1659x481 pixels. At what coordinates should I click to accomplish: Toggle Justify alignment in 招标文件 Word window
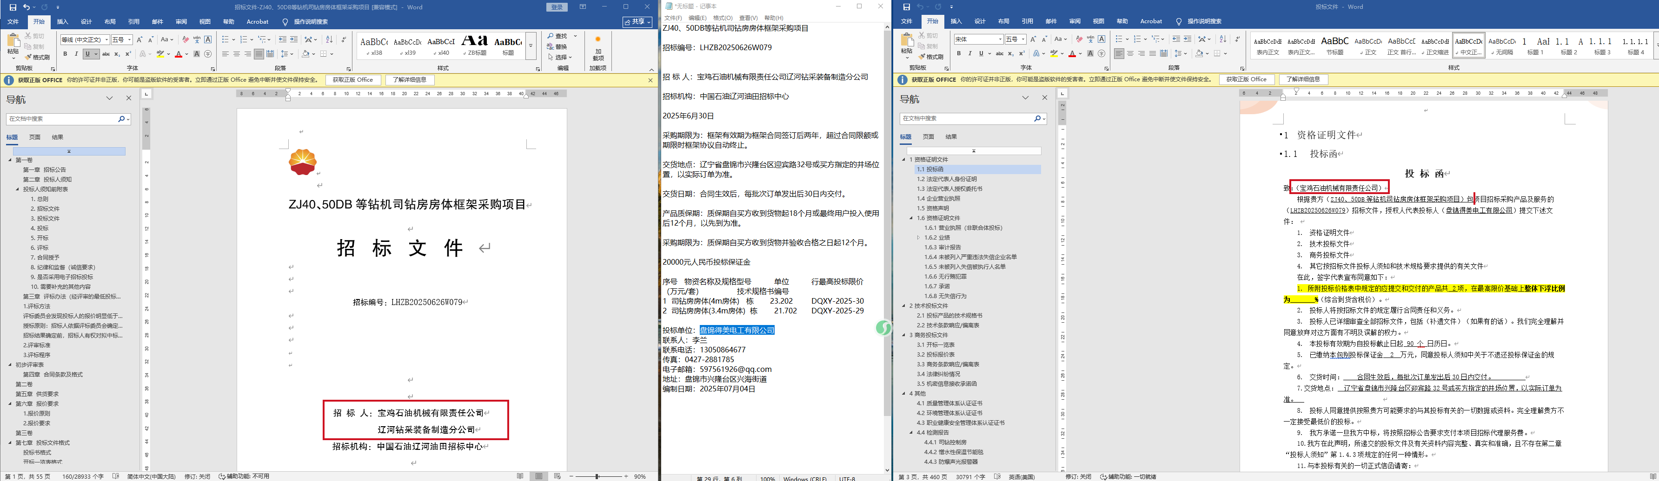coord(258,54)
